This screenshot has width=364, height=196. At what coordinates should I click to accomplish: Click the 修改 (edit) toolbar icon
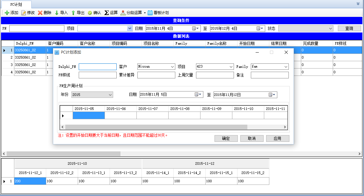(x=24, y=13)
